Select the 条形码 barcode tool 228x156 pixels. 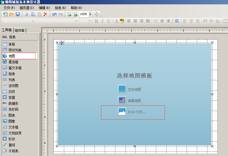tap(13, 109)
